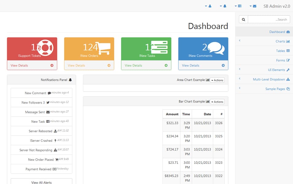Click the magnifying glass search icon in the sidebar
The width and height of the screenshot is (293, 184).
243,19
